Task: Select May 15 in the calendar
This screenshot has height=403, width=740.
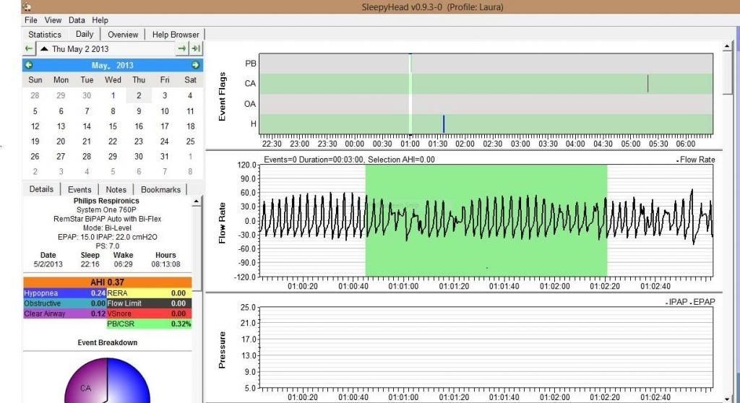Action: [x=113, y=126]
